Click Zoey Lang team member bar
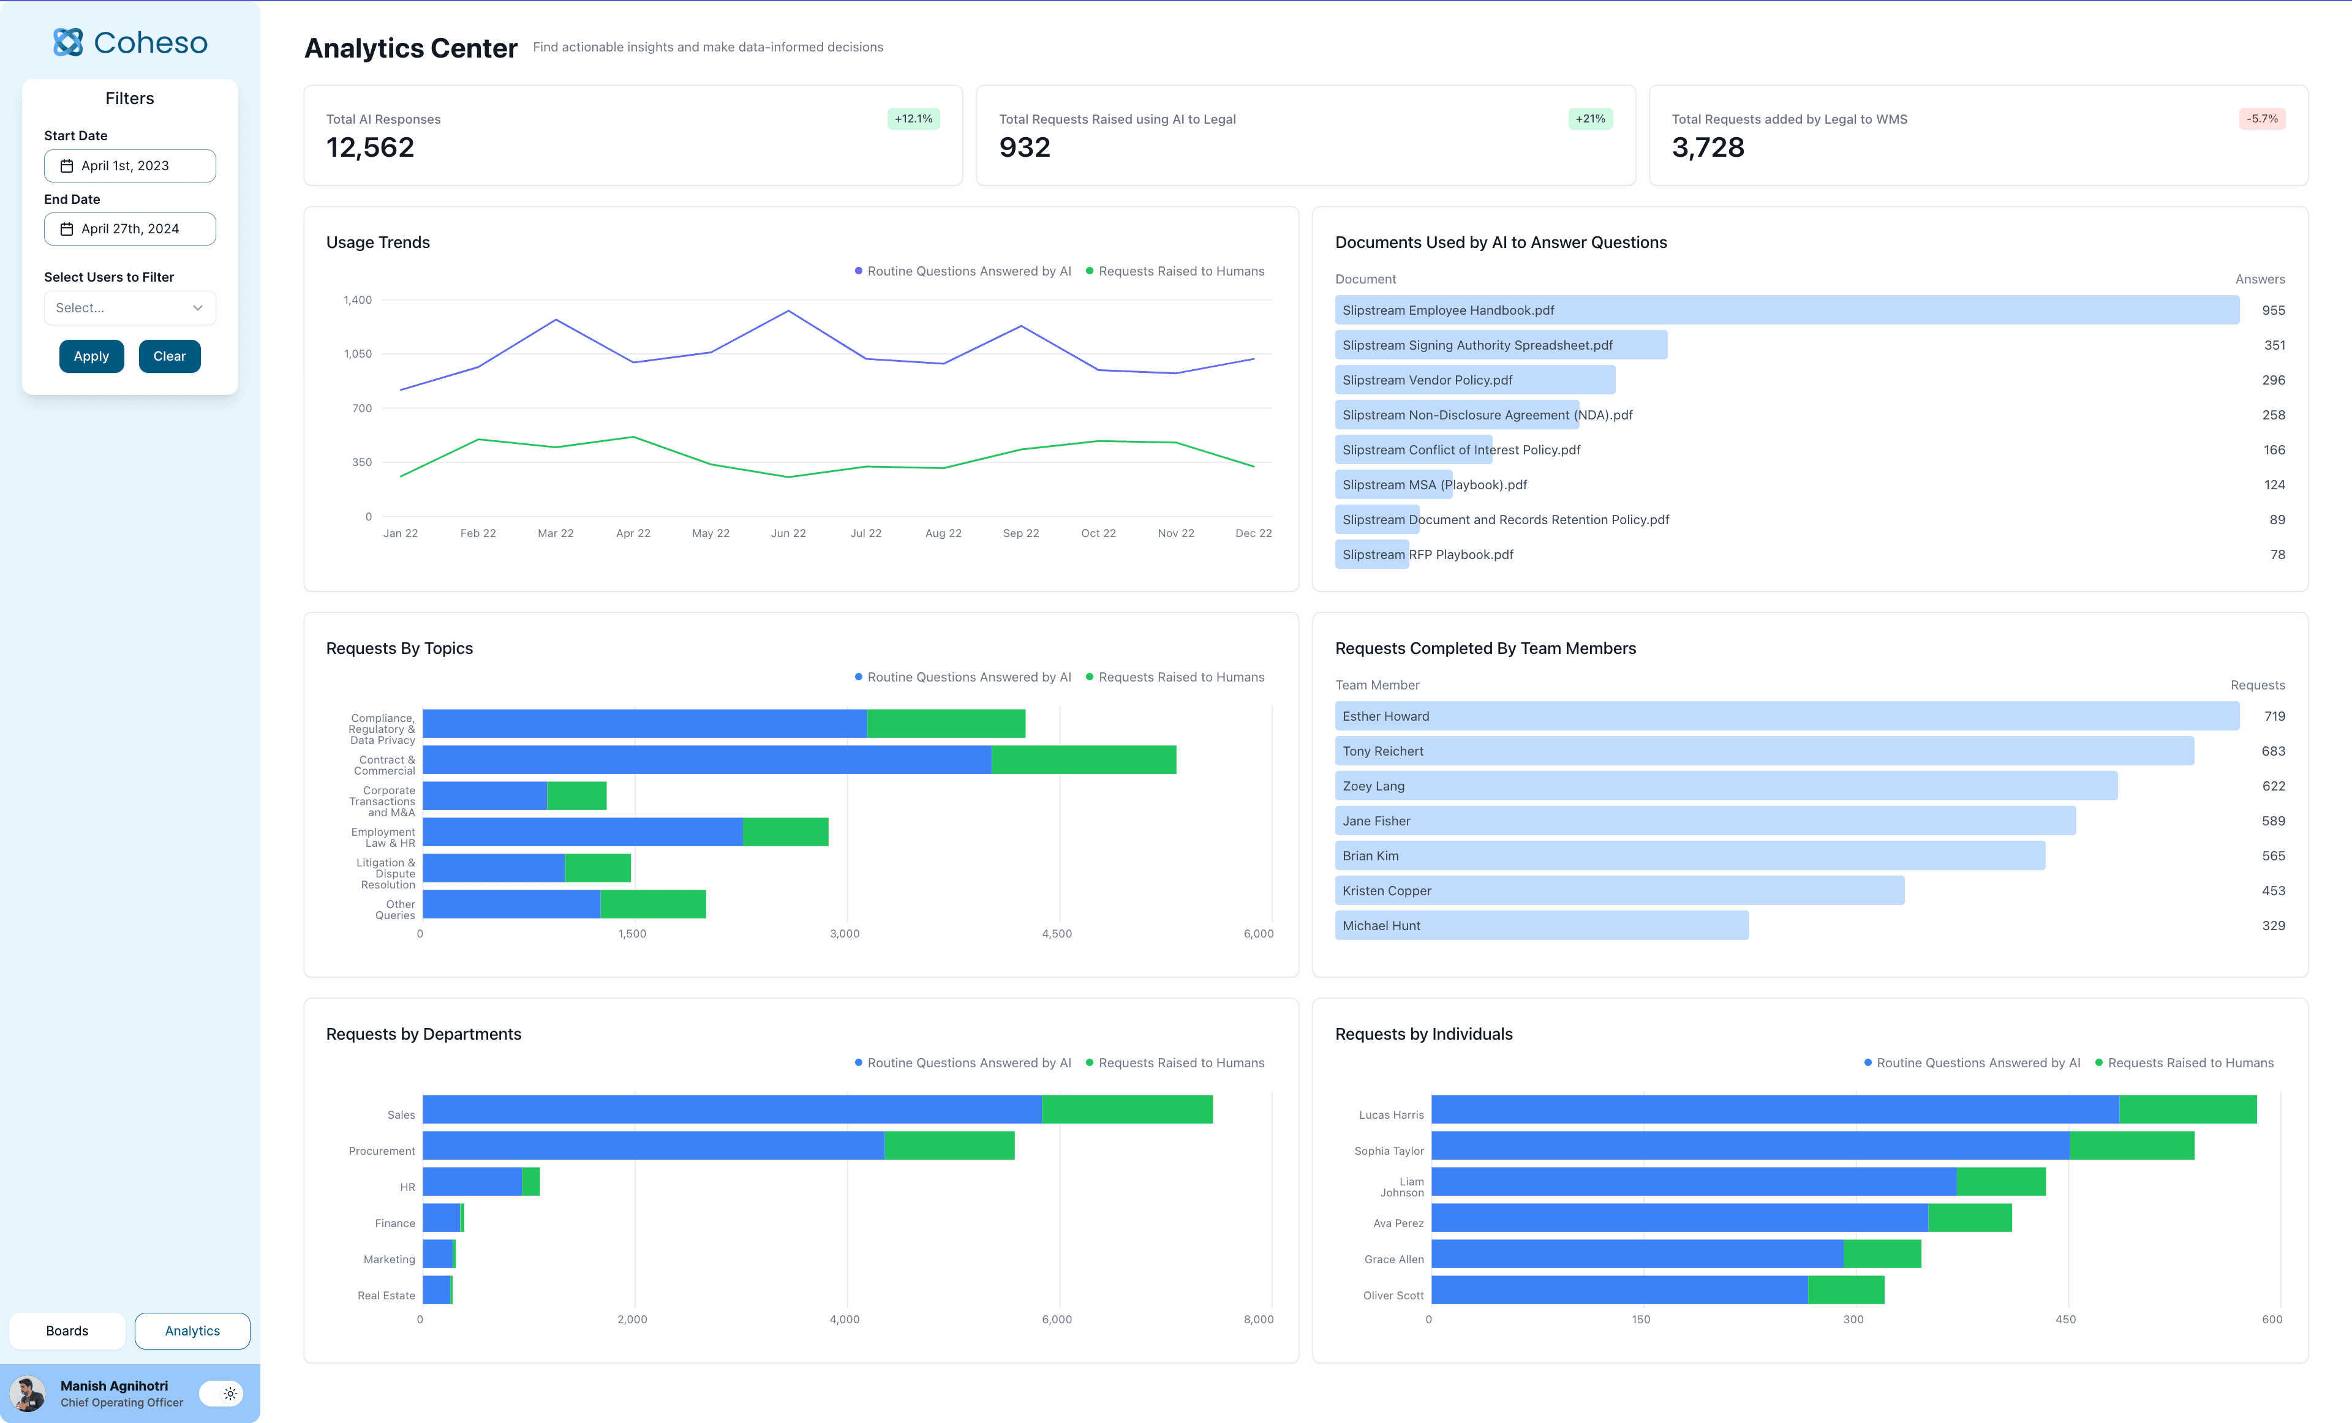The image size is (2352, 1423). 1726,786
